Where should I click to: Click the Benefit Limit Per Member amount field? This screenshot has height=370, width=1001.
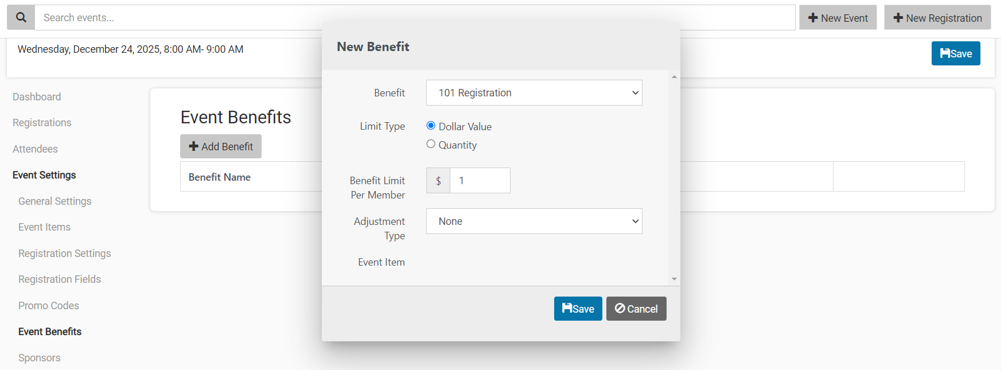pos(480,181)
